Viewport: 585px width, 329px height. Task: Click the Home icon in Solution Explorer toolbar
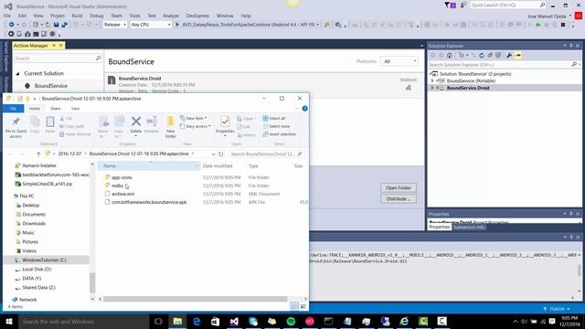450,55
